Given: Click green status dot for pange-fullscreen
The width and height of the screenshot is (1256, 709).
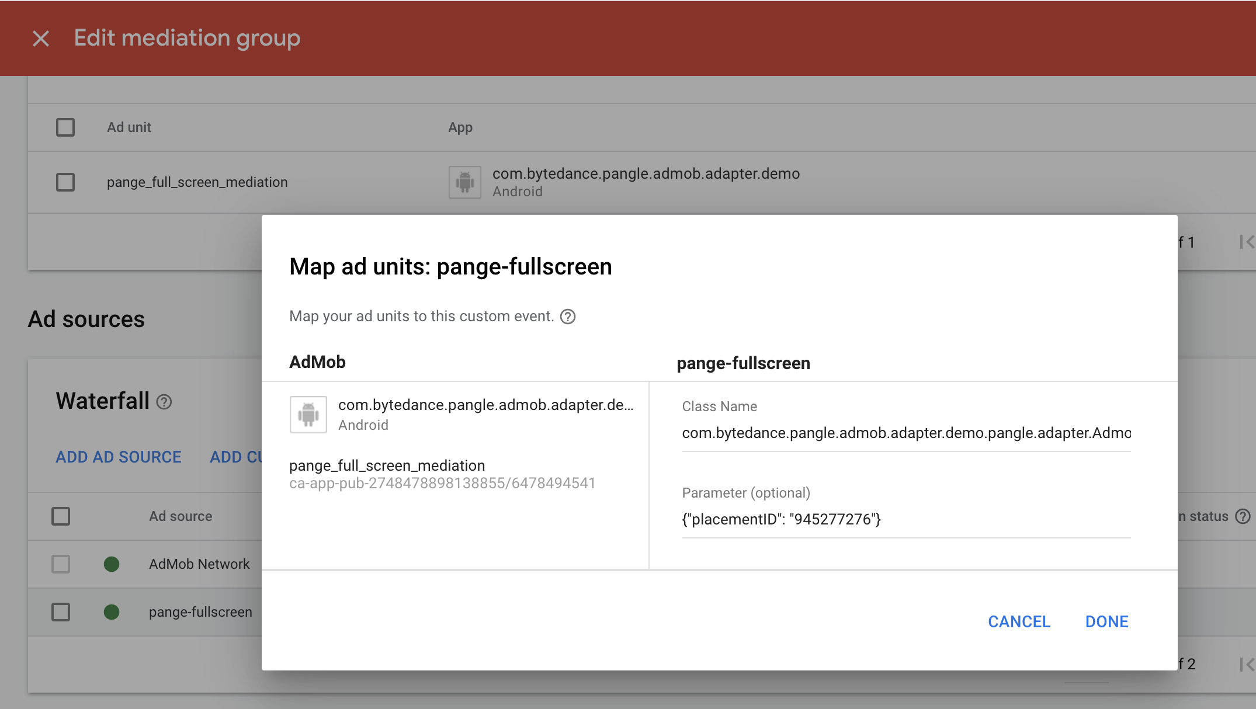Looking at the screenshot, I should 112,612.
